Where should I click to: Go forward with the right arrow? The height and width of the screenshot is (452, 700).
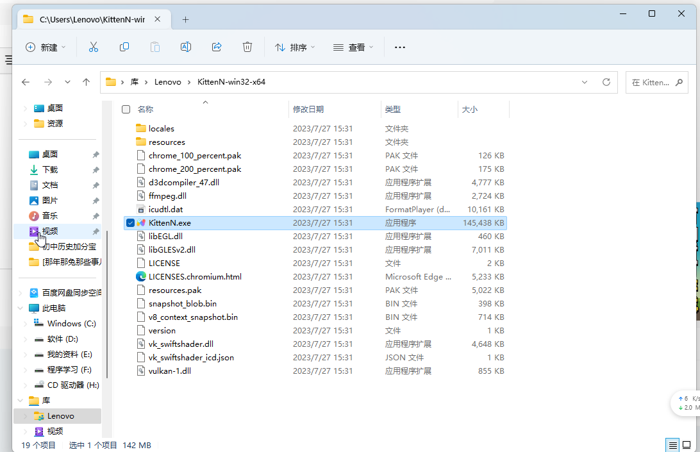point(48,82)
